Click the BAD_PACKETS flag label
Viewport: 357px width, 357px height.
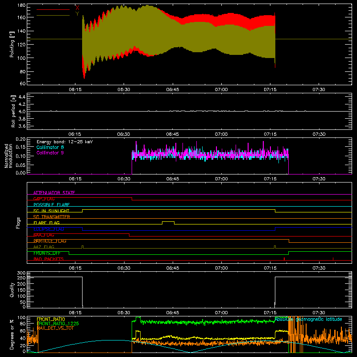pyautogui.click(x=49, y=259)
